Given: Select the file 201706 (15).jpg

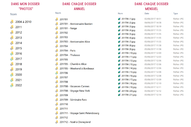Looking at the screenshot, I should 129,72.
